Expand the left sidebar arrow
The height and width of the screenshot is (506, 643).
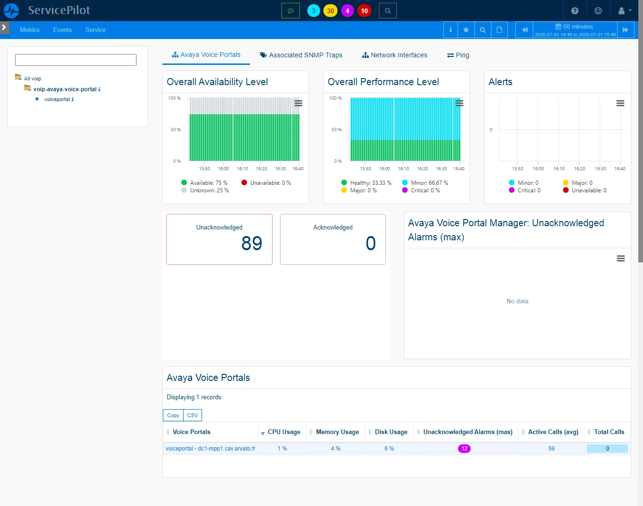pos(4,27)
